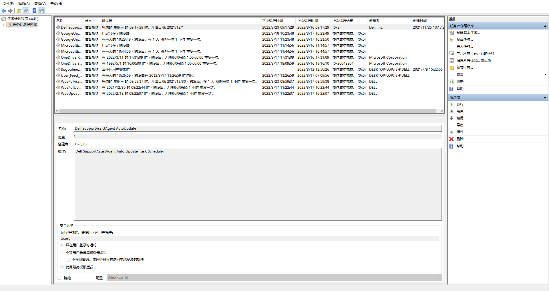
Task: Open the 帮助(H) menu
Action: [56, 4]
